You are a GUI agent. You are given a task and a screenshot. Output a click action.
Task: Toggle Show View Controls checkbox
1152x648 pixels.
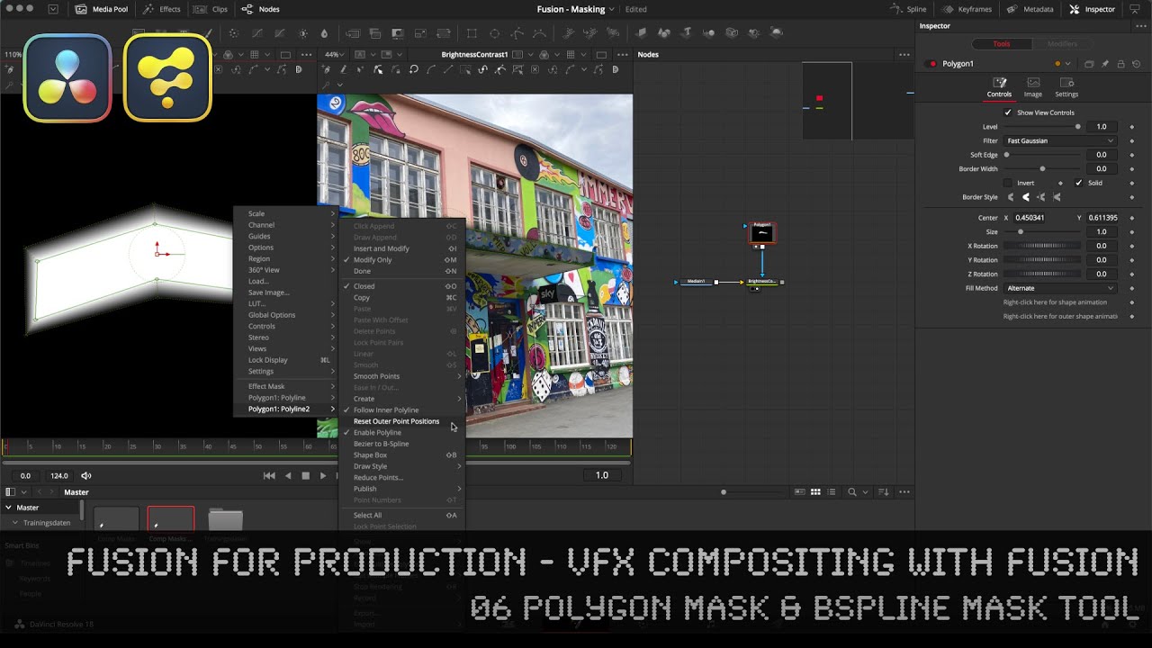[x=1008, y=112]
